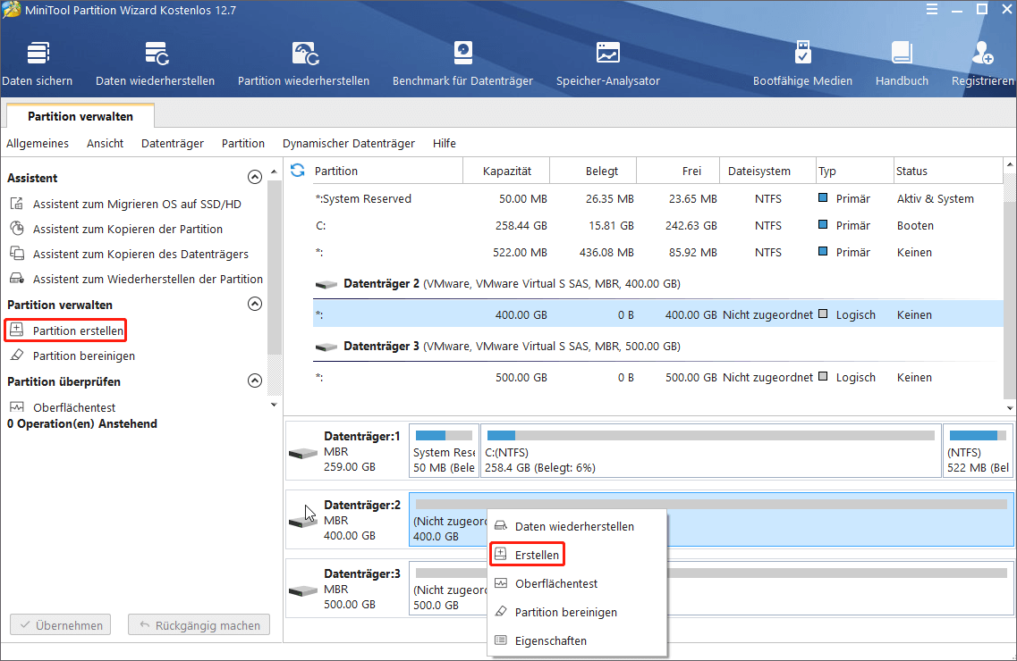Collapse the Partition verwalten sidebar section

pos(255,305)
